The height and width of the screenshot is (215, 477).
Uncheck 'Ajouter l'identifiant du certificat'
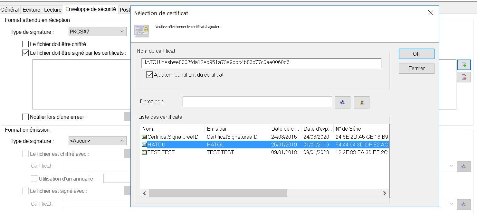coord(149,75)
